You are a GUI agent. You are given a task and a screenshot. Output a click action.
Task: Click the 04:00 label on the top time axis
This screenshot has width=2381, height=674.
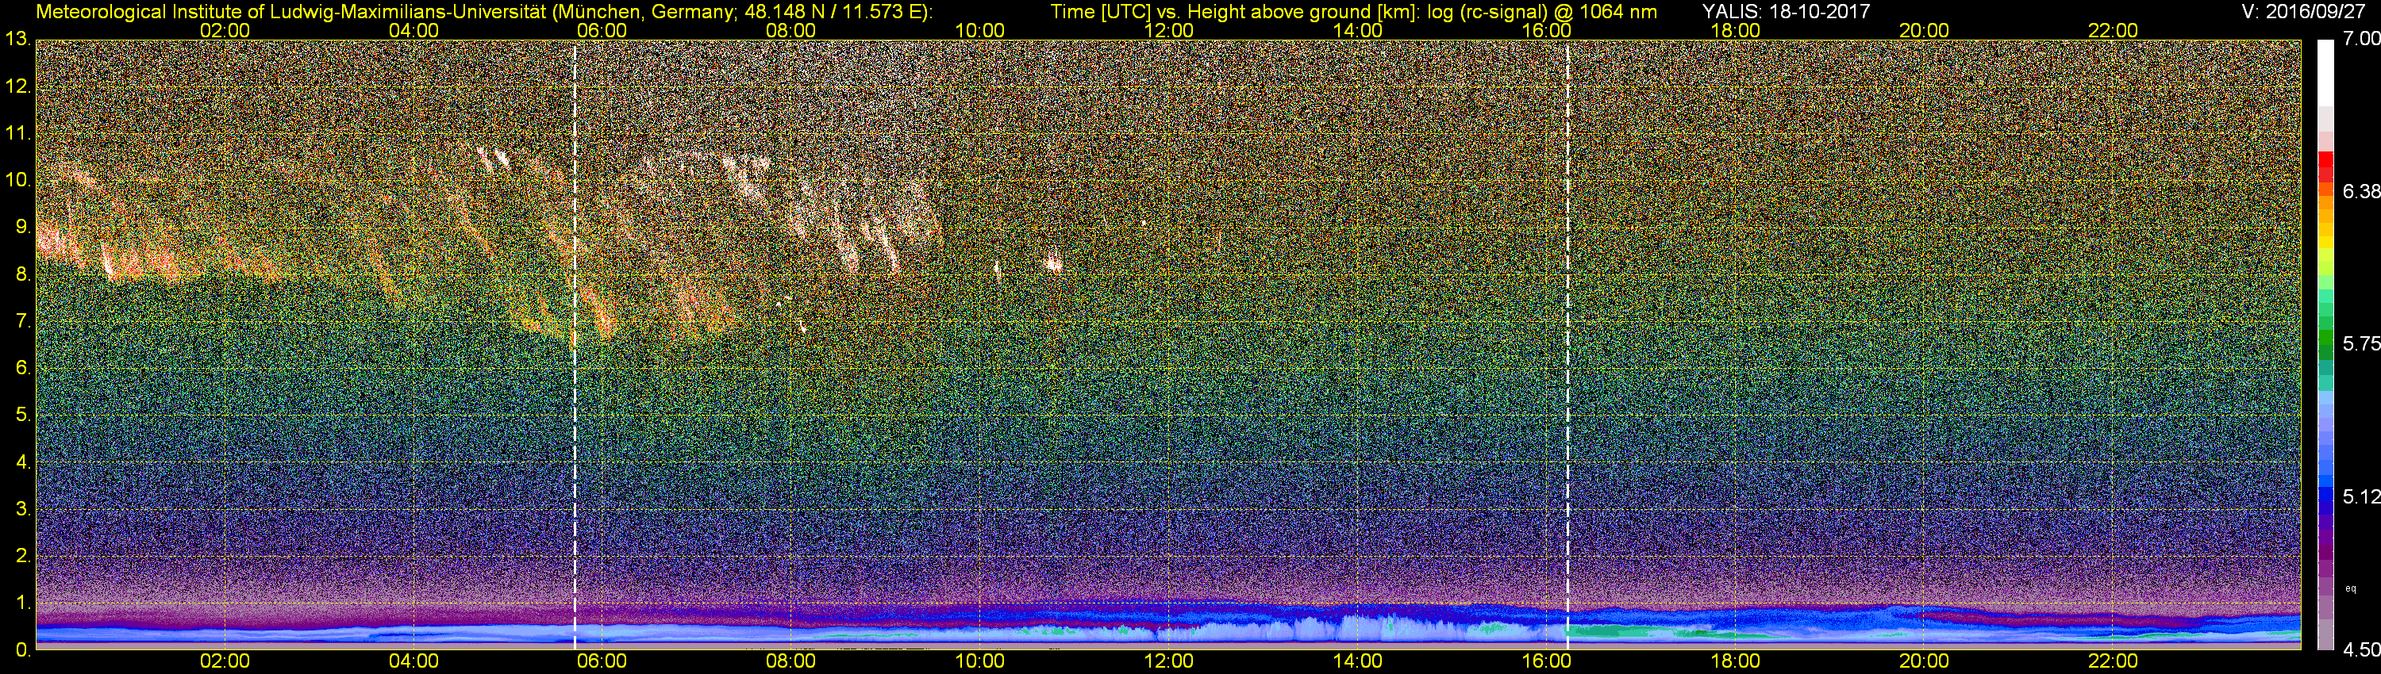(414, 30)
